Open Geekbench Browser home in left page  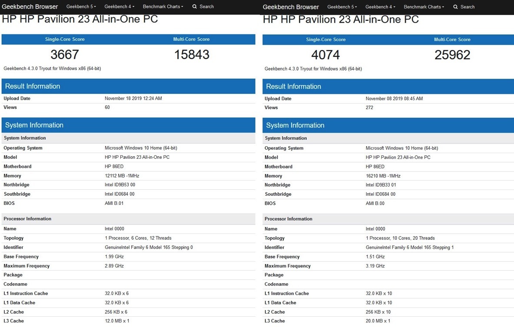[30, 7]
